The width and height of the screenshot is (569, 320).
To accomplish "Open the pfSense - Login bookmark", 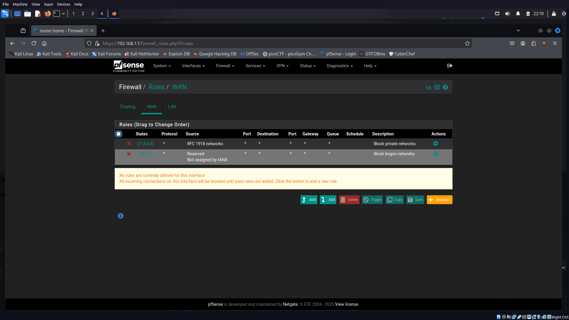I will click(x=338, y=54).
